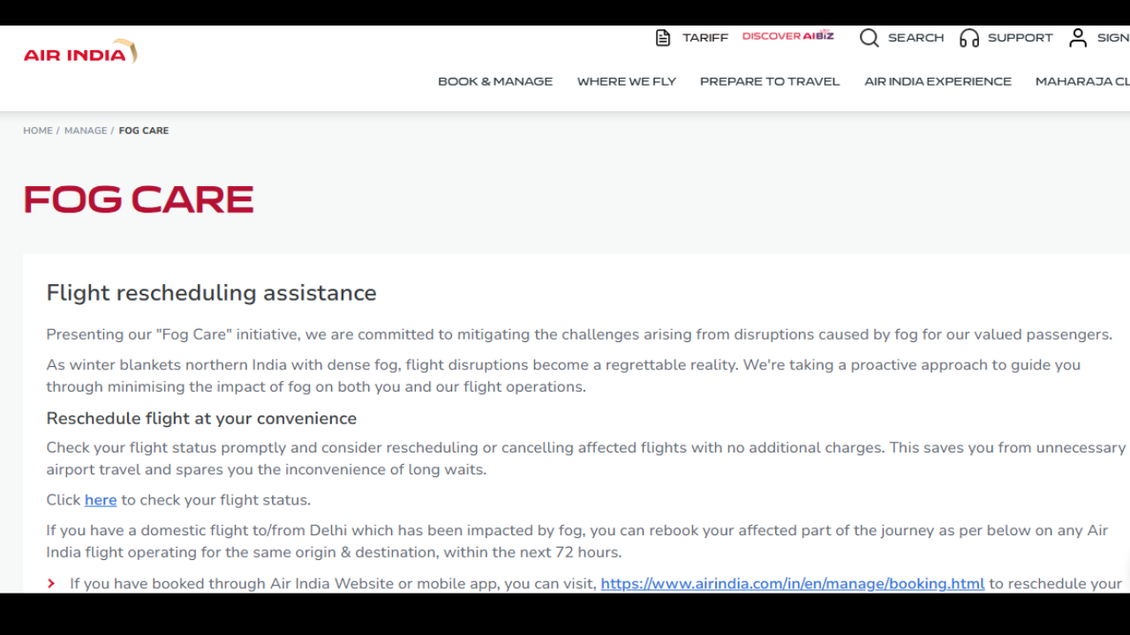Click the Support text label
Viewport: 1130px width, 635px height.
point(1020,38)
